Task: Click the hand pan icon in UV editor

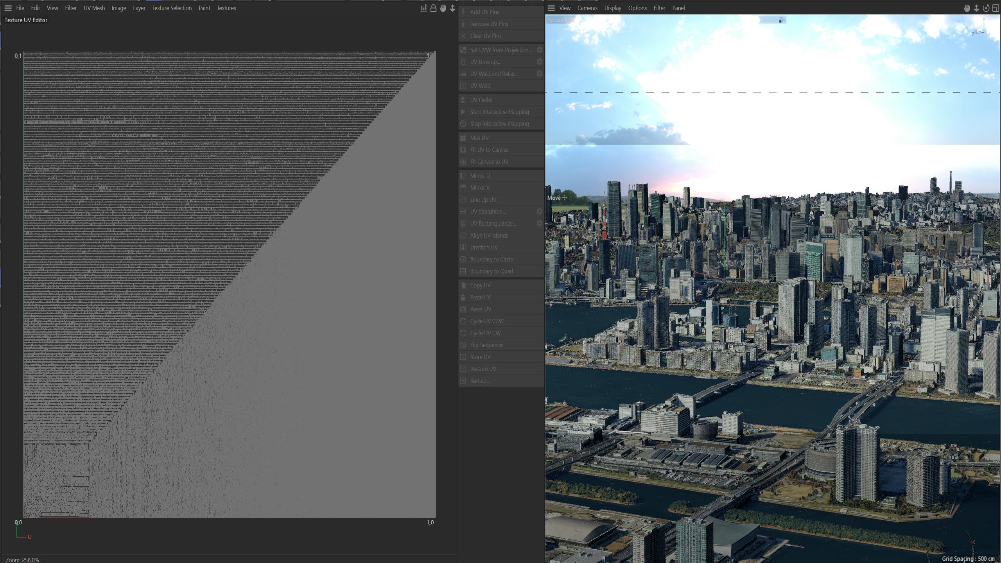Action: (443, 8)
